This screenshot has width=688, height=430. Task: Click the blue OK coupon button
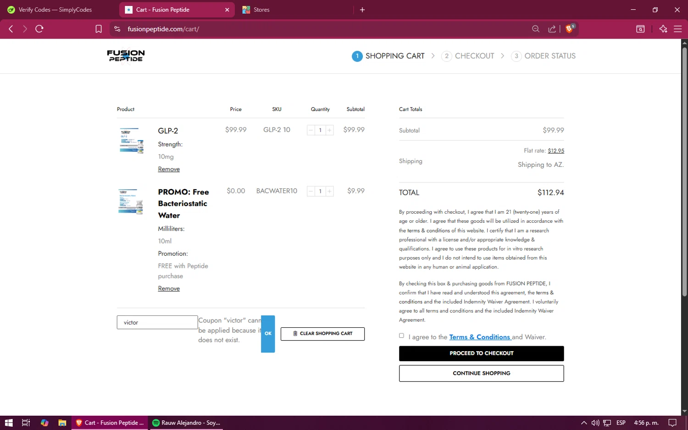268,334
